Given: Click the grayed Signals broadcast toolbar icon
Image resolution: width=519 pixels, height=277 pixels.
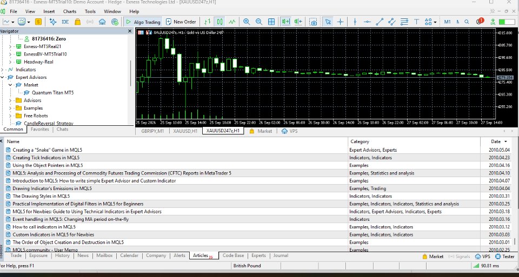Looking at the screenshot, I should click(x=90, y=22).
